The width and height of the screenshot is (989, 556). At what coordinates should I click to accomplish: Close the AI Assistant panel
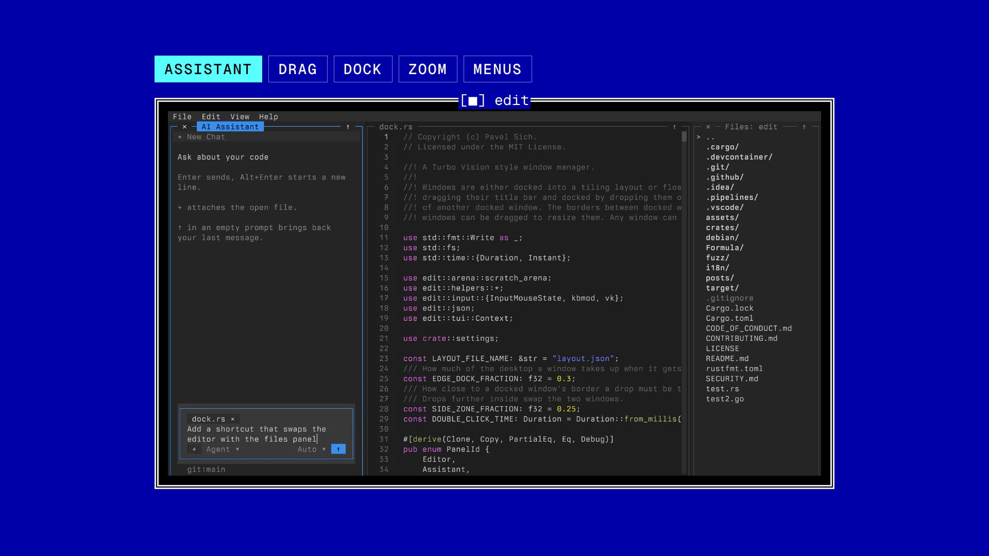point(184,127)
